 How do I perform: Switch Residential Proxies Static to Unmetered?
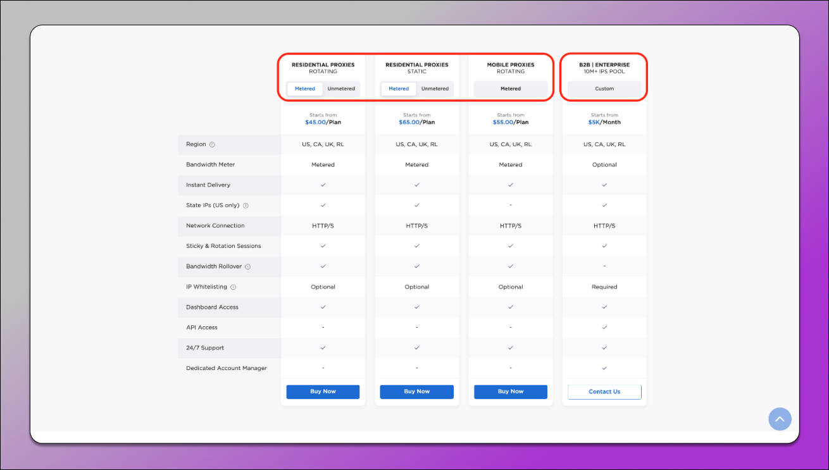point(435,89)
